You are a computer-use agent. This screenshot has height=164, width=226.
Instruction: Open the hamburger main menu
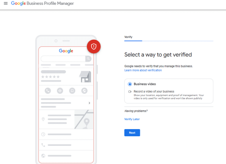click(6, 3)
